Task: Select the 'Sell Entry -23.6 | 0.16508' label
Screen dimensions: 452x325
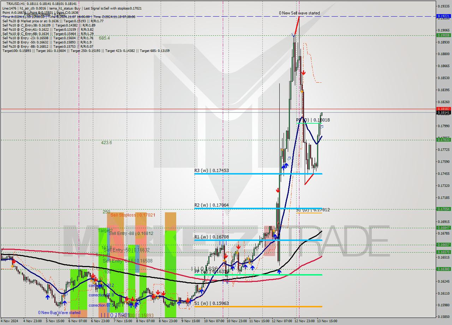Action: pyautogui.click(x=127, y=261)
